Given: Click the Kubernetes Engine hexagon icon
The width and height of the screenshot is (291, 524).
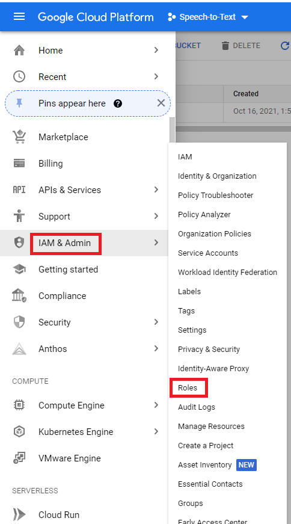Looking at the screenshot, I should point(19,431).
